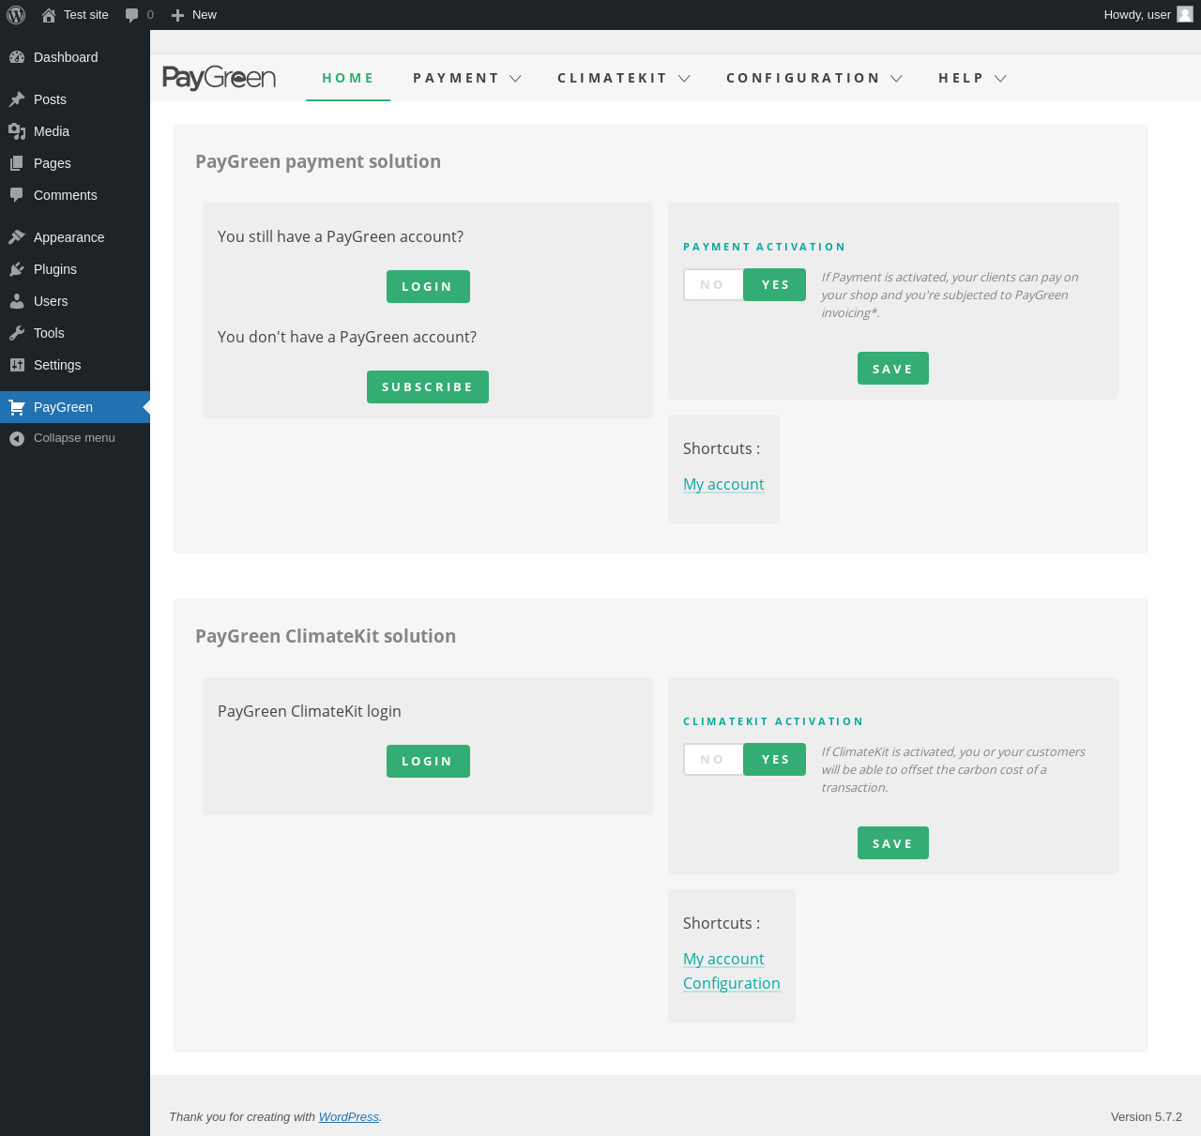Click the Comments bubble icon in sidebar

pyautogui.click(x=17, y=195)
